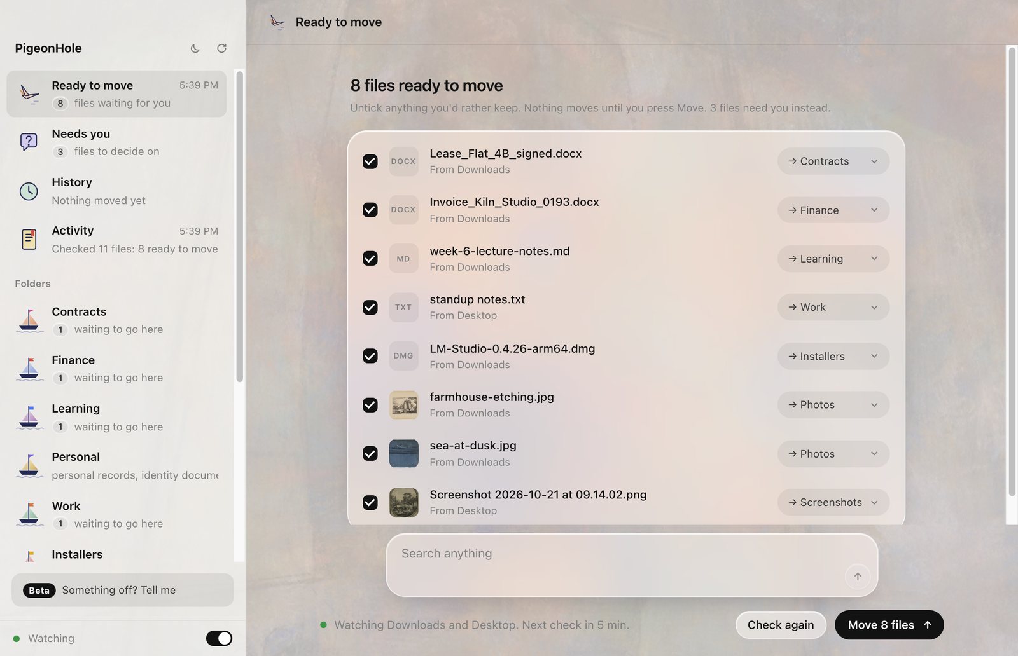1018x656 pixels.
Task: Toggle dark mode with the moon icon
Action: (195, 48)
